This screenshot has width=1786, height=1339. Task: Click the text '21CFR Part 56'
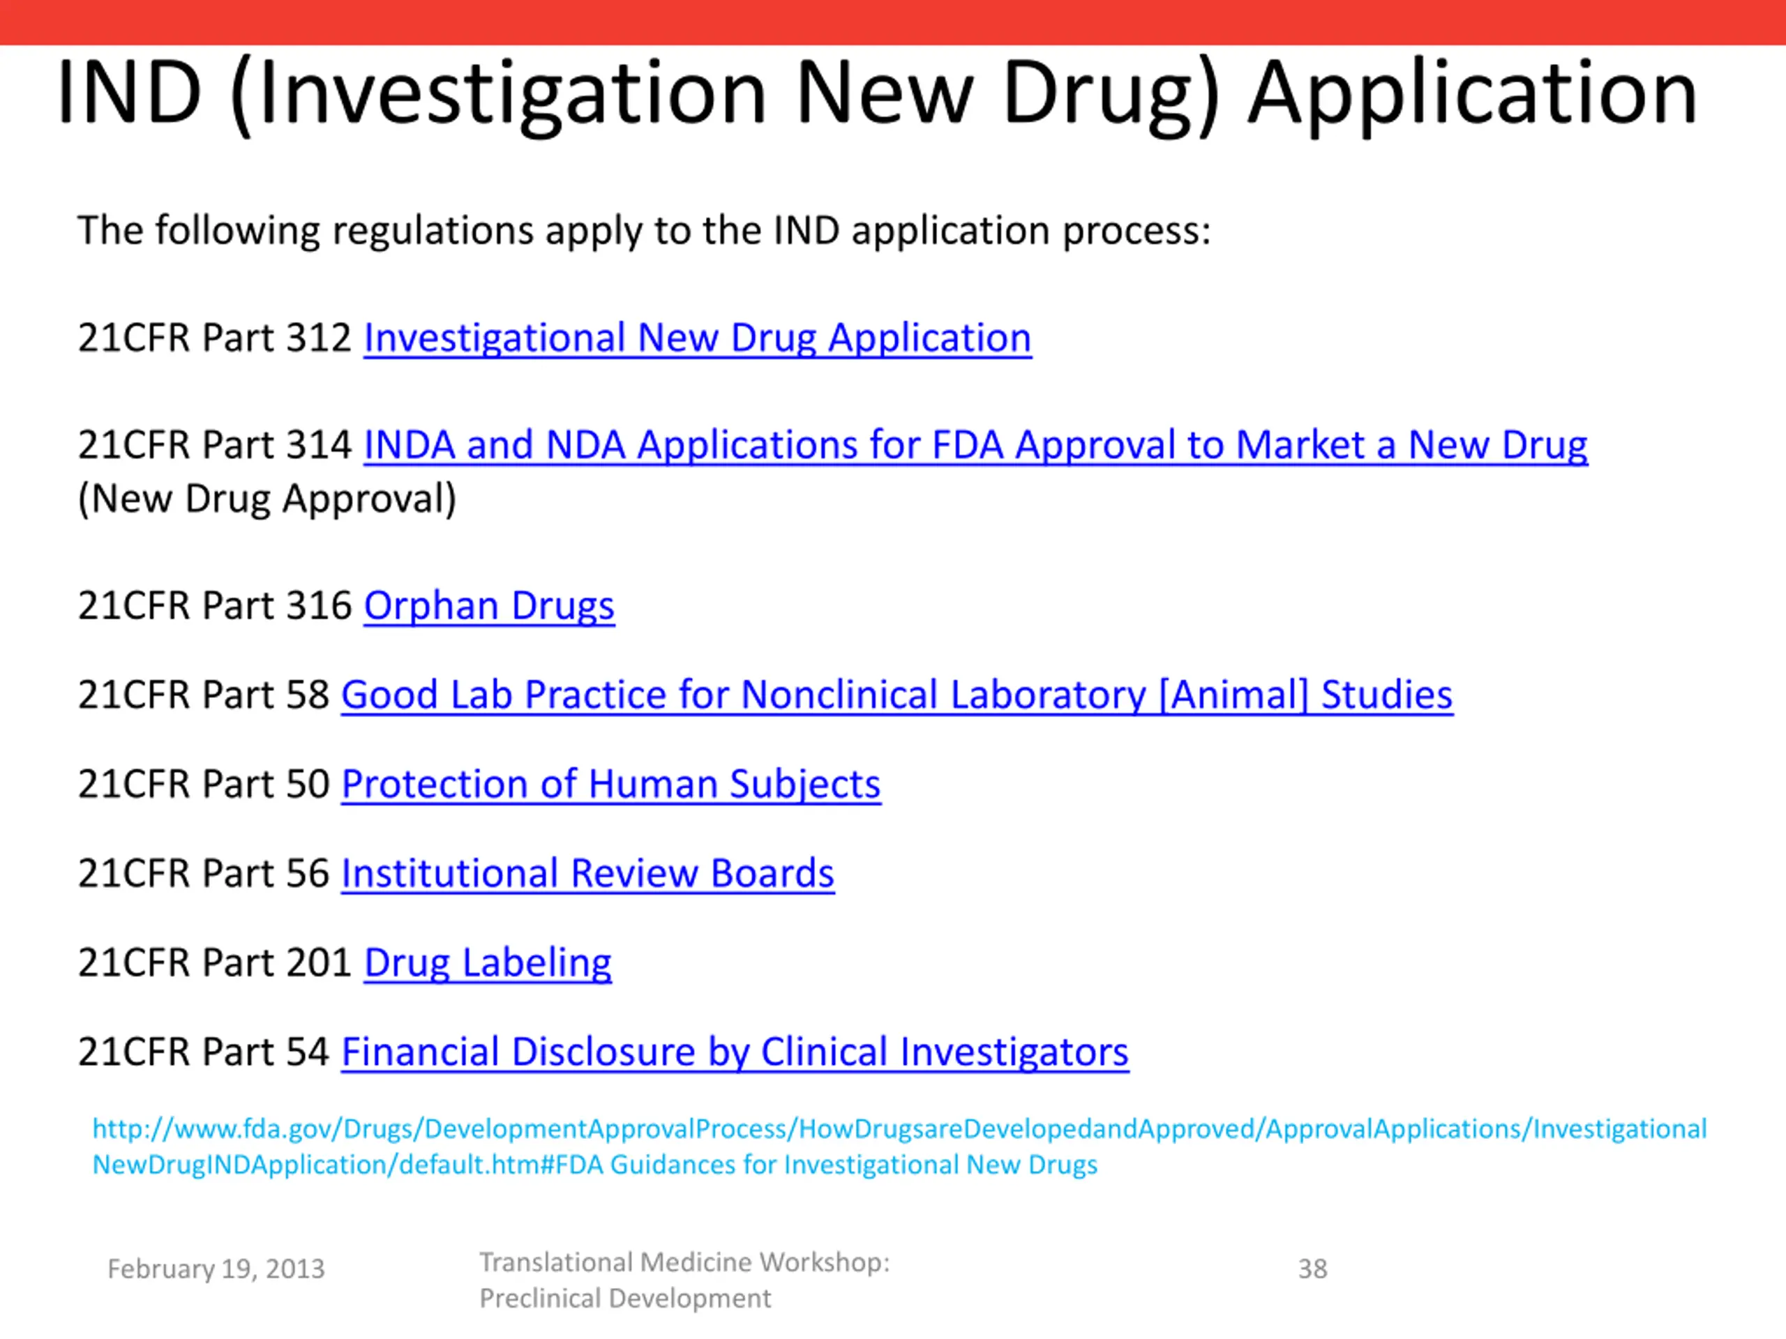coord(204,874)
